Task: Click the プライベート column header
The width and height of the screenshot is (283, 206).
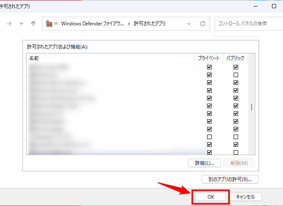Action: (209, 58)
